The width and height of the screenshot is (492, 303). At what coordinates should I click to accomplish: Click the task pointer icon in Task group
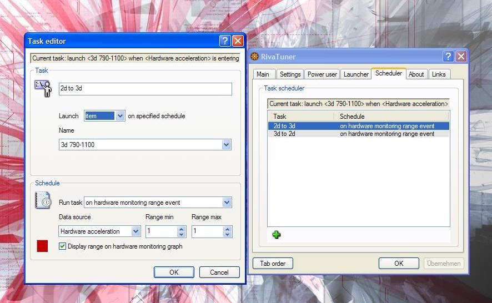pyautogui.click(x=43, y=88)
